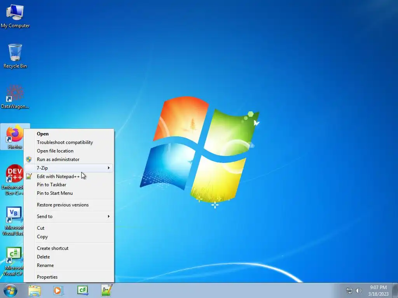Select the Microsoft Visual C# desktop shortcut
Viewport: 398px width, 298px height.
(x=13, y=262)
